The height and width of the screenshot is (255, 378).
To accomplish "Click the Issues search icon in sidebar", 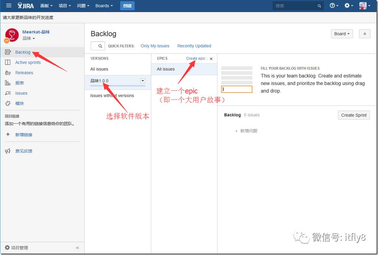I will pos(8,93).
